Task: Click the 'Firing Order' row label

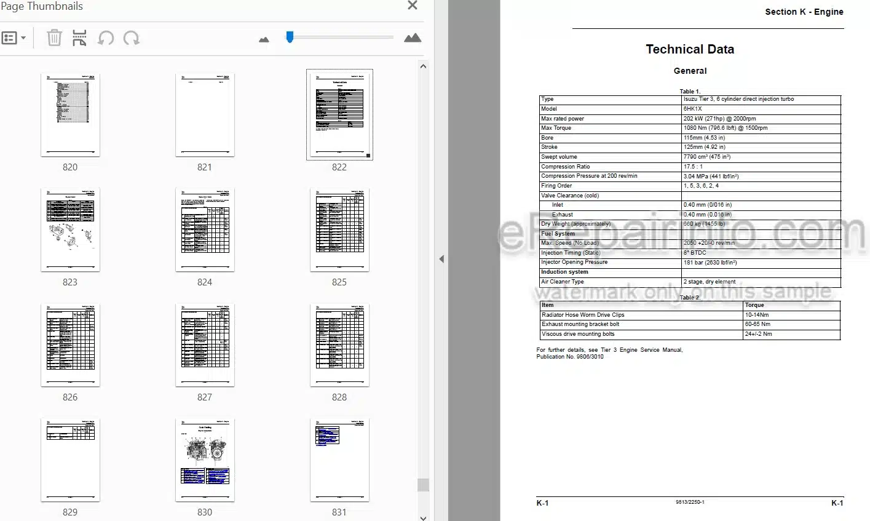Action: [x=556, y=186]
